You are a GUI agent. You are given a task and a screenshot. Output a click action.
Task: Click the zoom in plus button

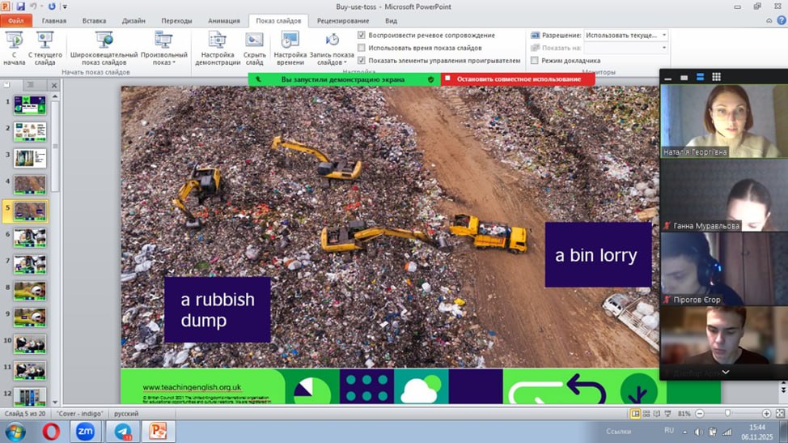click(x=766, y=413)
